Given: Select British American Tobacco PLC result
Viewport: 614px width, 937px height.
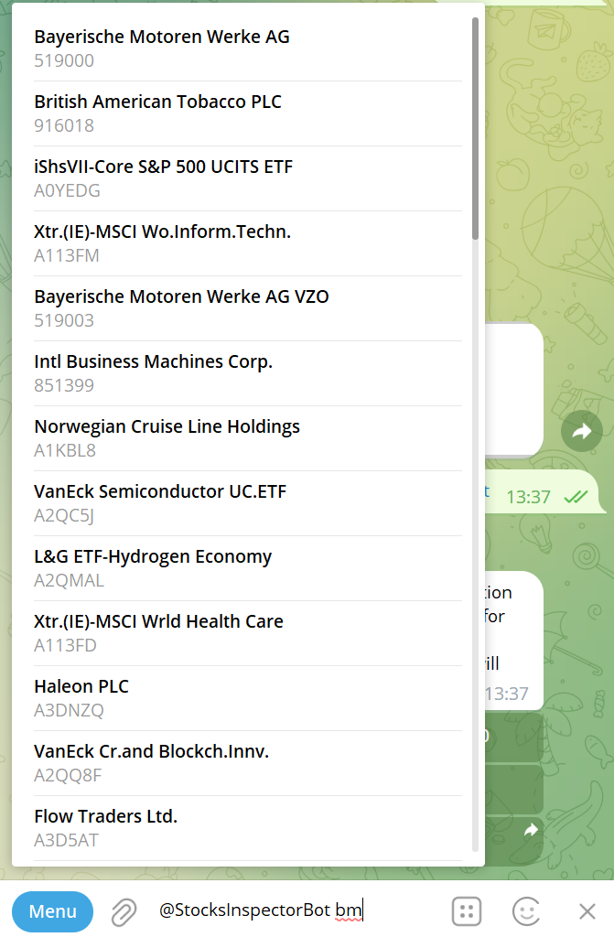Looking at the screenshot, I should 247,113.
